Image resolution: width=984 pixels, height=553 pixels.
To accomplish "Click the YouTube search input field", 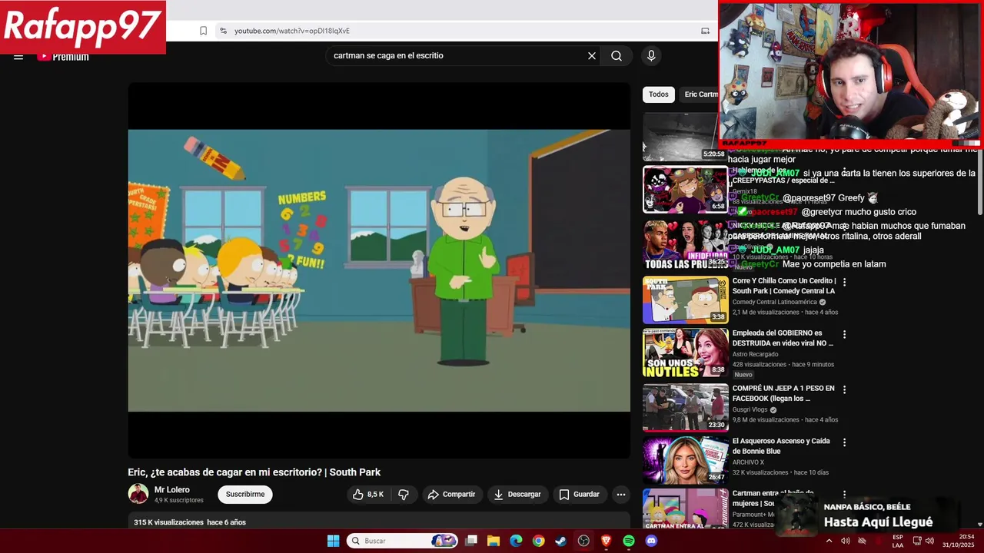I will 457,55.
